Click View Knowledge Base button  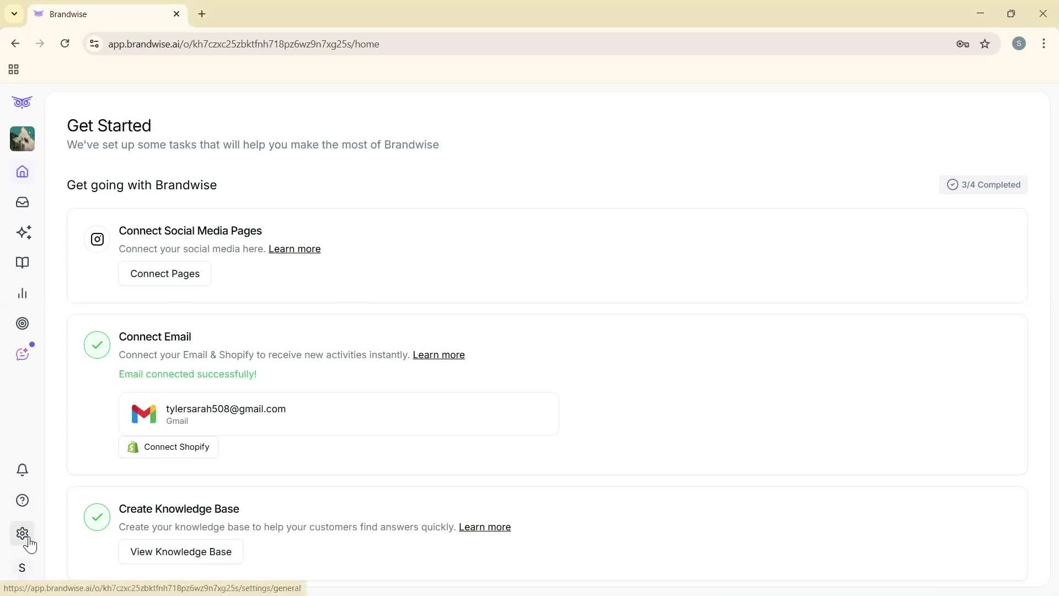[180, 551]
